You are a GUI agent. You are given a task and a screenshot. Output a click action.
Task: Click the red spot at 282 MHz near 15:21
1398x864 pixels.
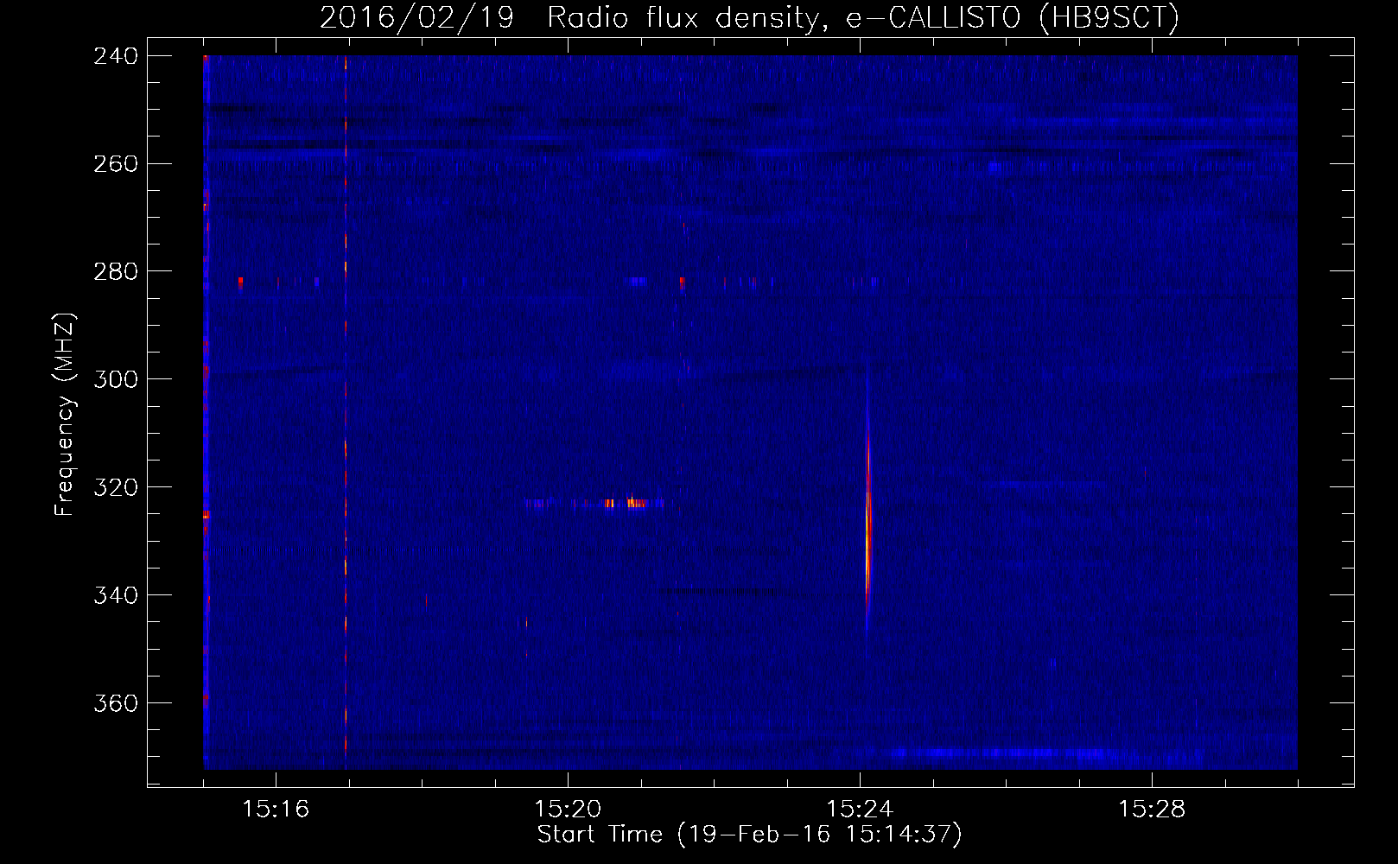pos(683,282)
